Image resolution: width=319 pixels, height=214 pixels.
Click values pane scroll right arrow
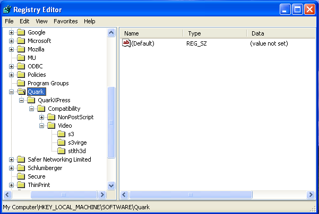[x=311, y=195]
